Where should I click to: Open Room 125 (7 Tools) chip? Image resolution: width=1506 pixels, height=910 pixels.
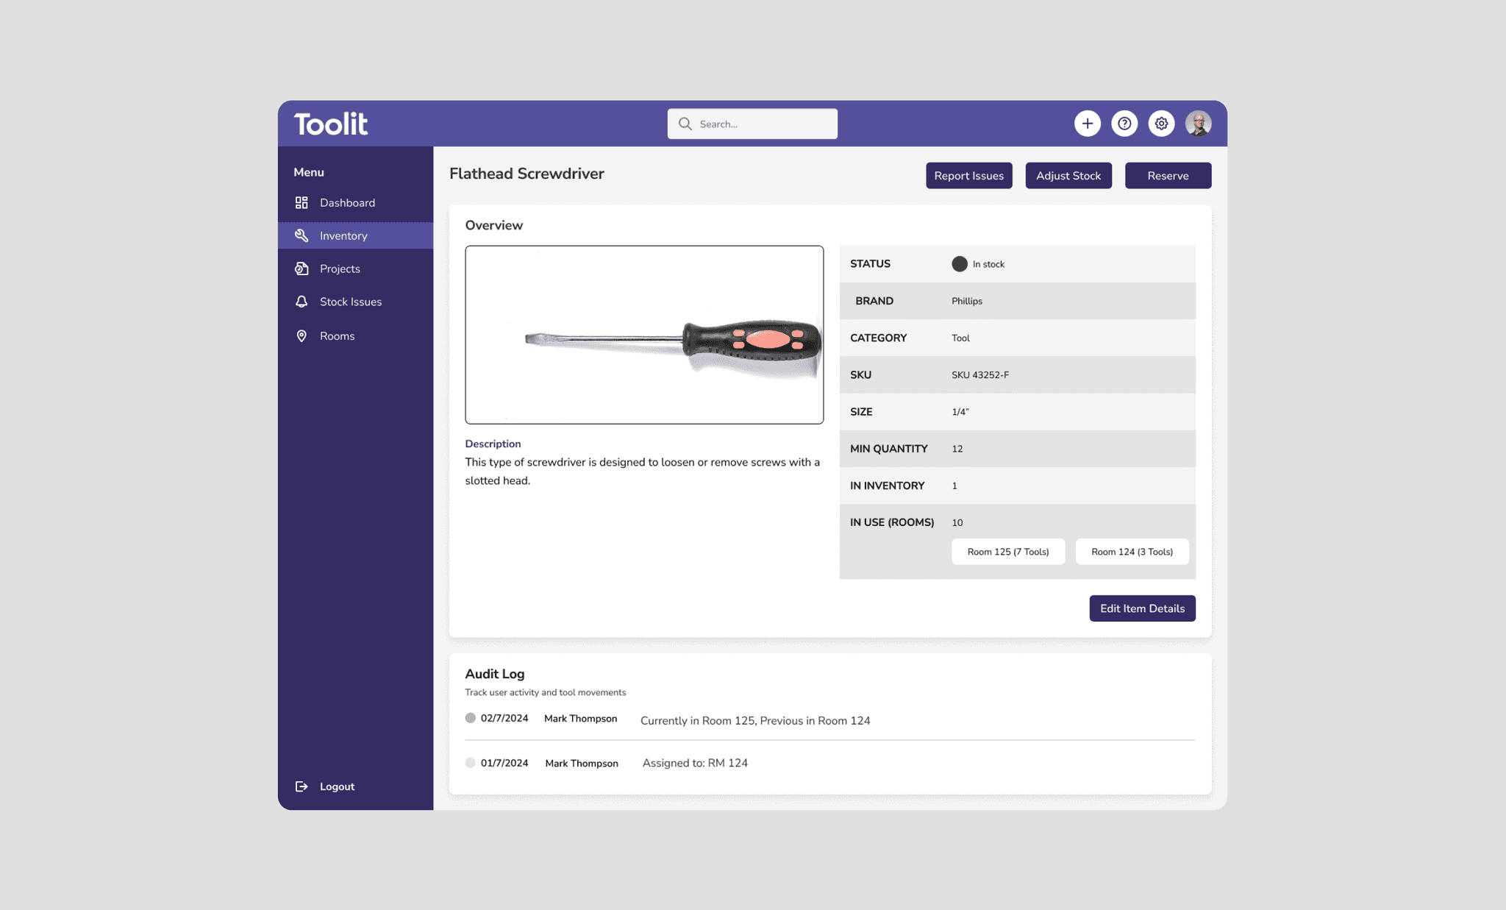pos(1007,552)
